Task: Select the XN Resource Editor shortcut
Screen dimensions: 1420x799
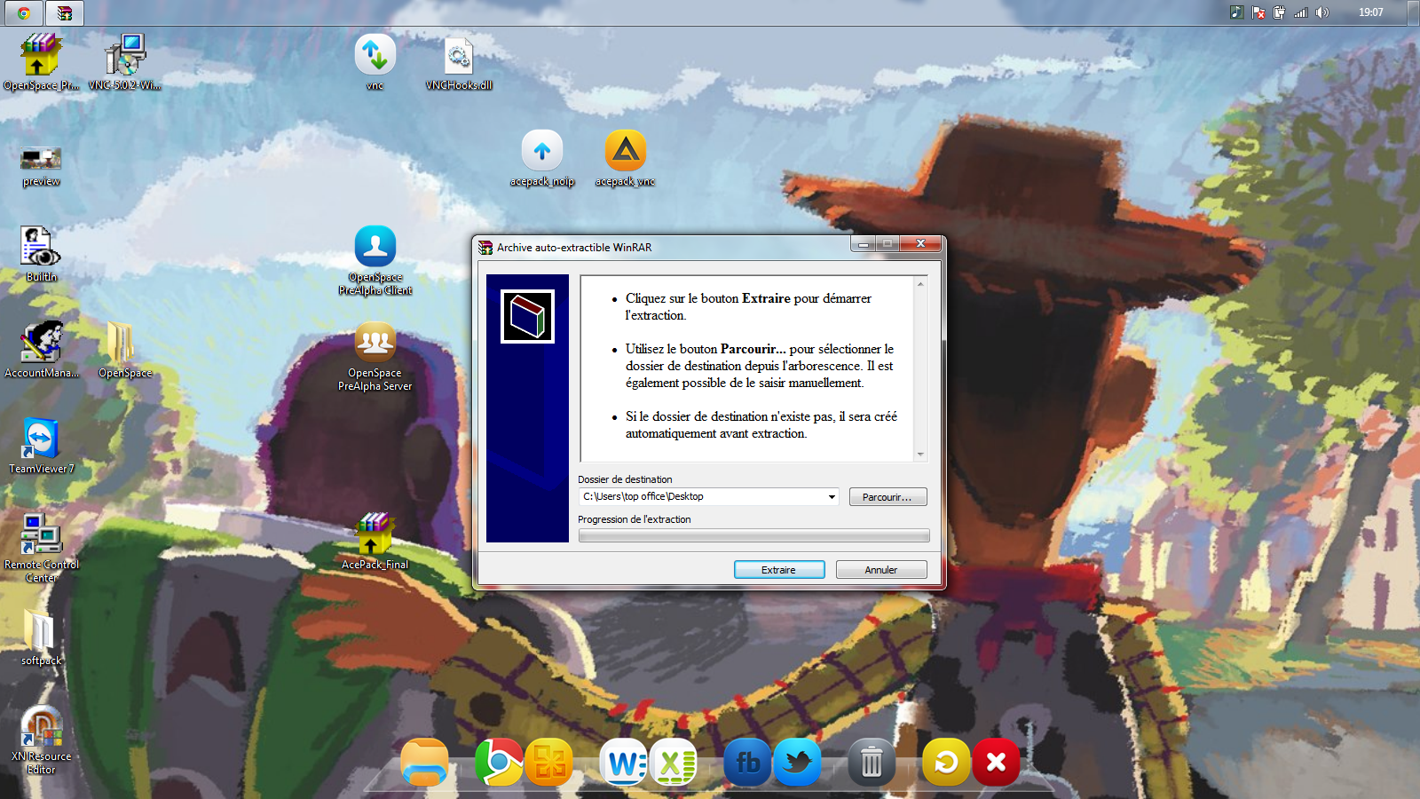Action: point(41,740)
